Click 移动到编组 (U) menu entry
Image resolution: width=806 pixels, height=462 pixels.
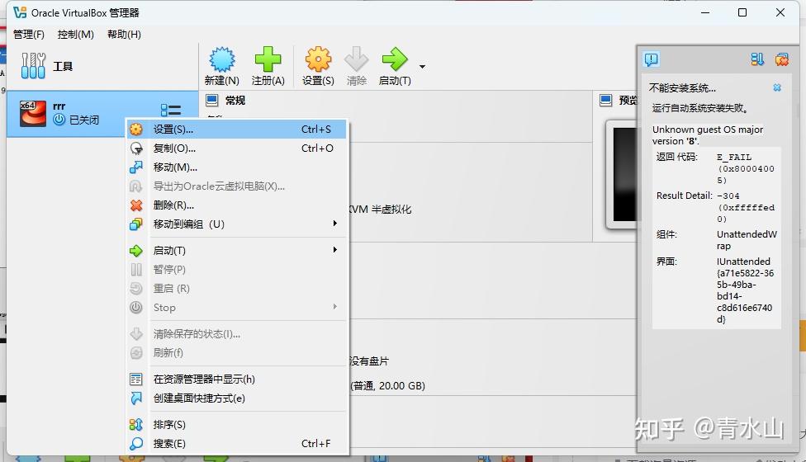pos(236,224)
